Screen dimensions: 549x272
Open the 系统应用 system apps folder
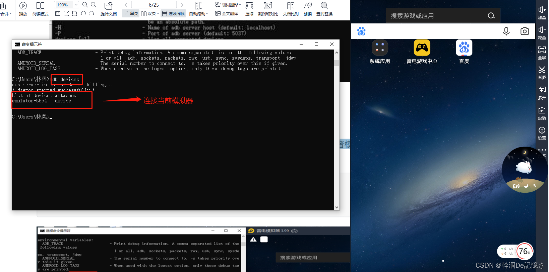[380, 52]
